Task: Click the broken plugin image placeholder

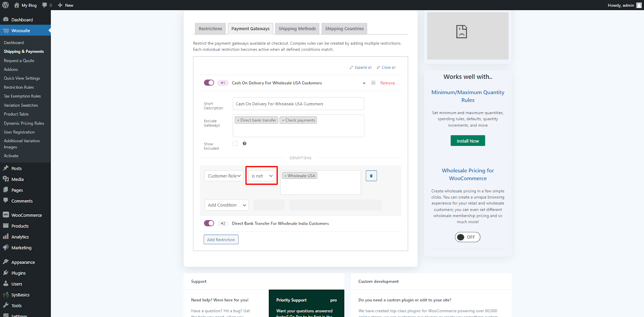Action: point(461,31)
